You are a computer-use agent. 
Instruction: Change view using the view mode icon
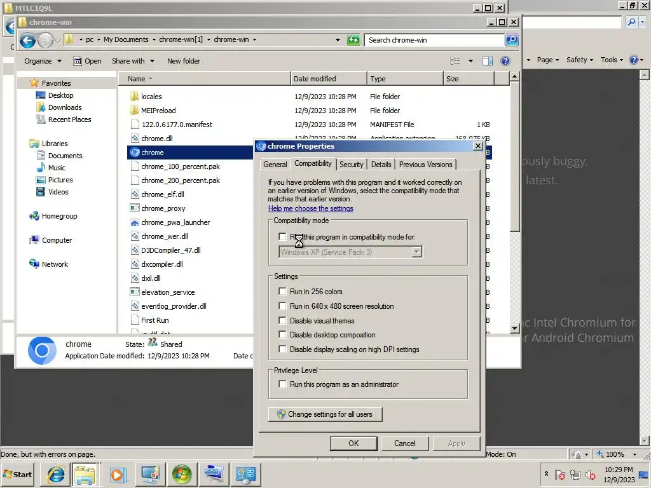point(455,61)
